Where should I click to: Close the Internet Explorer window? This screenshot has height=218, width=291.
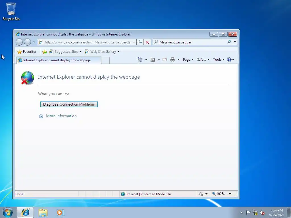pos(232,34)
